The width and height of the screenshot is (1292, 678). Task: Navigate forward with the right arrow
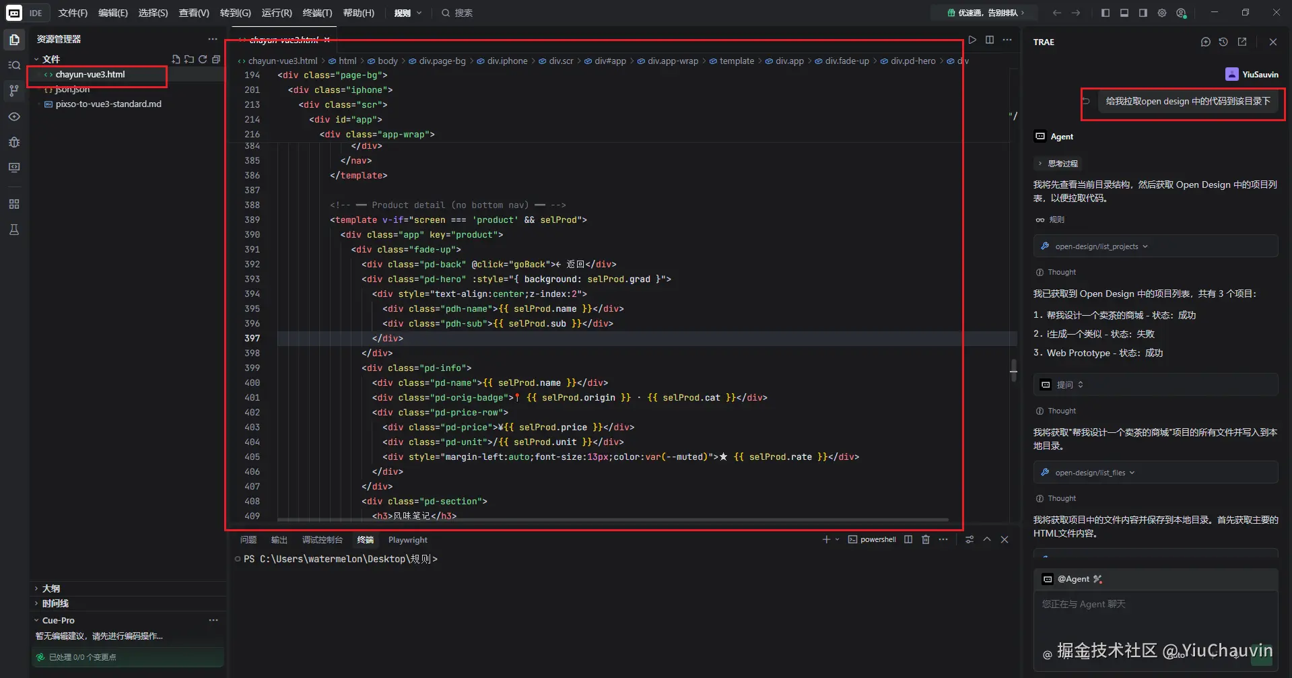tap(1076, 13)
